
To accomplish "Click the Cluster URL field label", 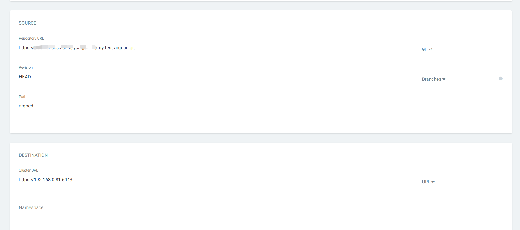I will (28, 170).
